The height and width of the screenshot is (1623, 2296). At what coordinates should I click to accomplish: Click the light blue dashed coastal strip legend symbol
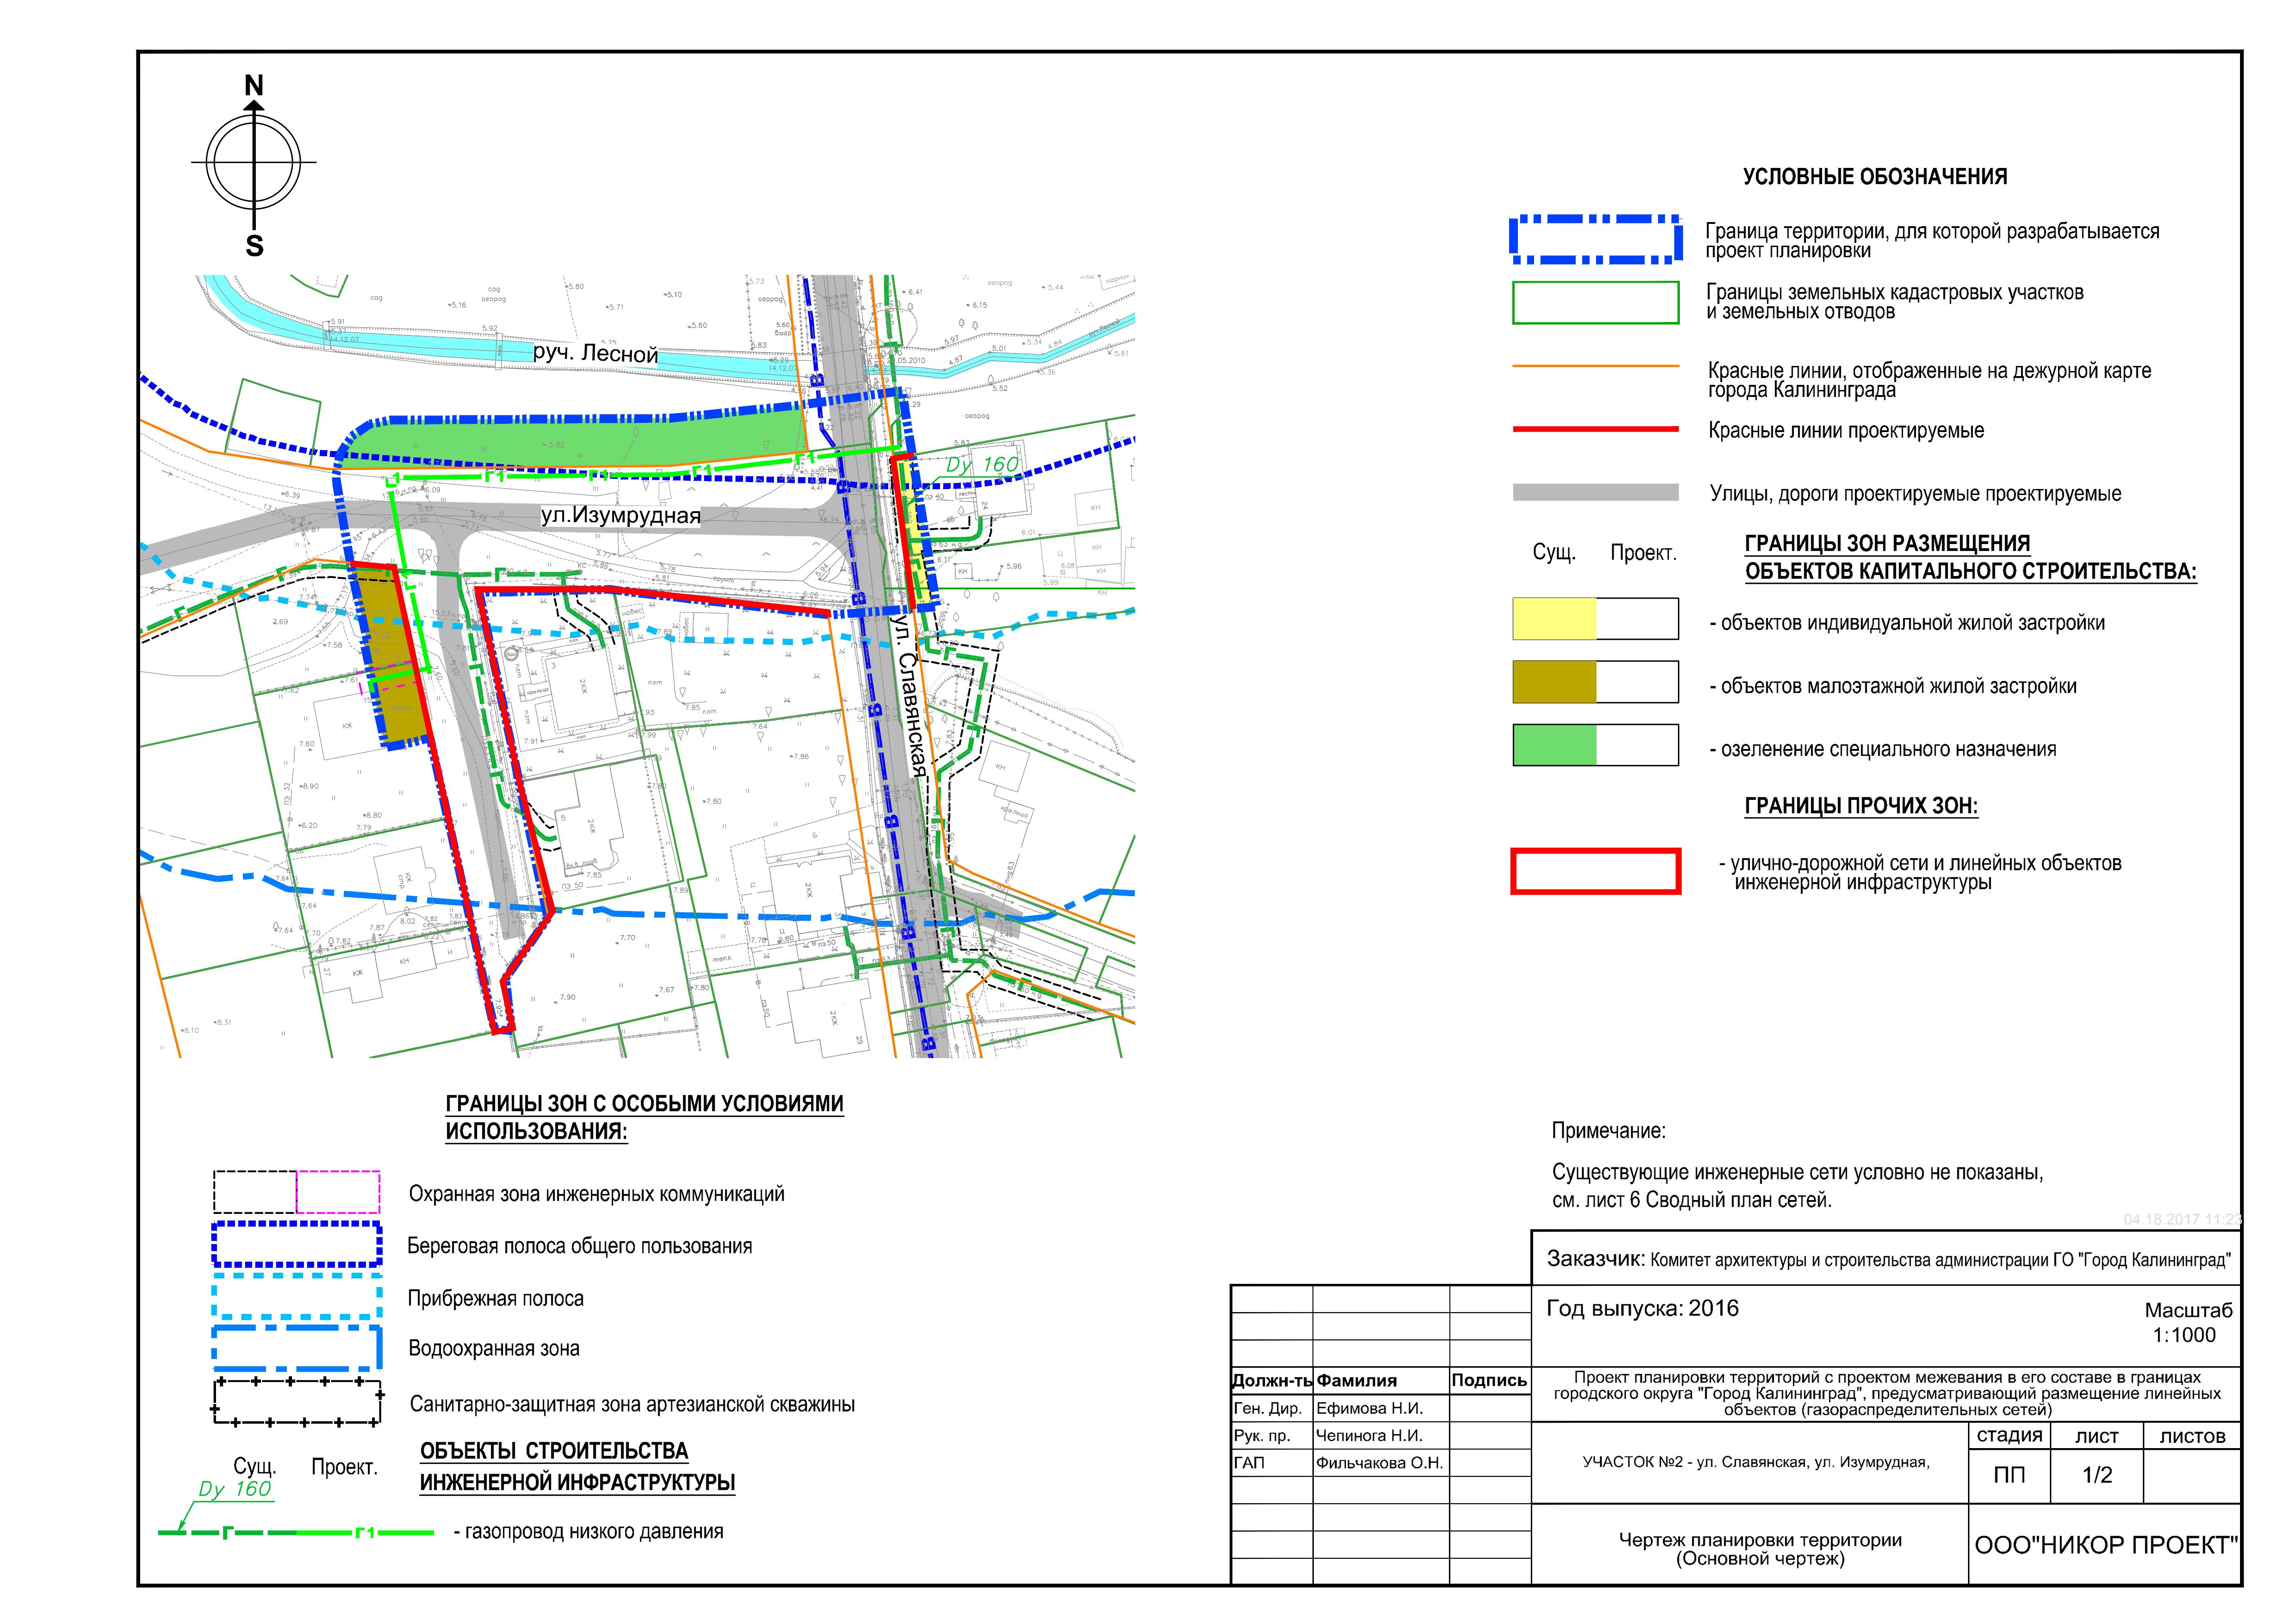click(296, 1297)
